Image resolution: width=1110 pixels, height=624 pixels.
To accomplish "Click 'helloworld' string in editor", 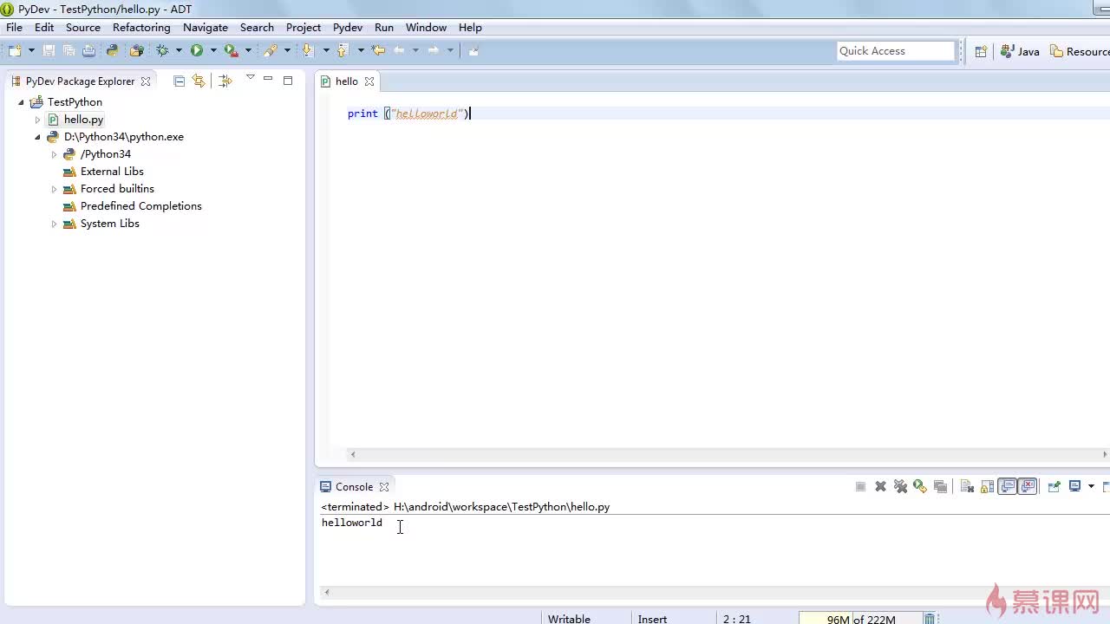I will [x=426, y=114].
